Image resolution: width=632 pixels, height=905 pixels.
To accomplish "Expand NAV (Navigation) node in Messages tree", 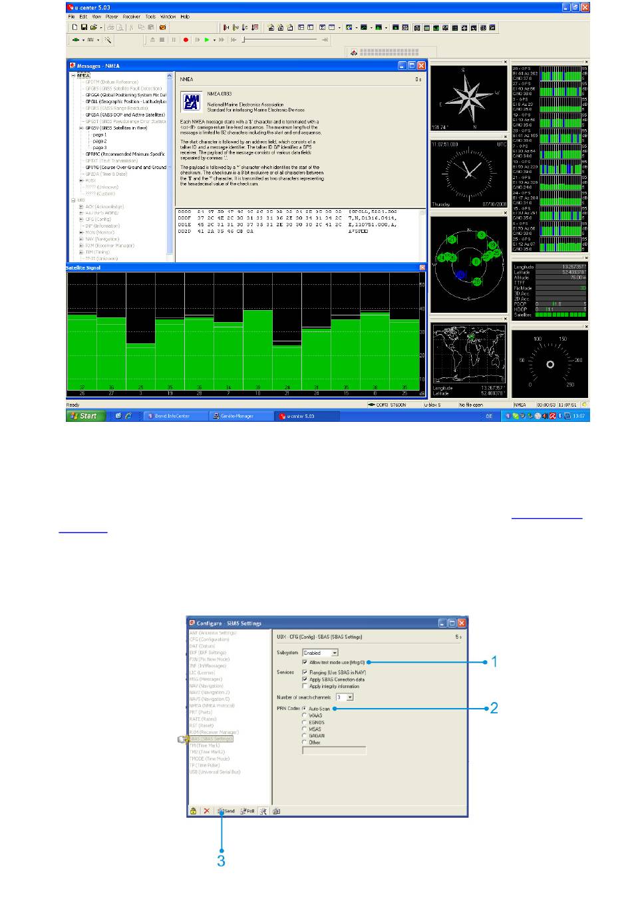I will click(81, 239).
